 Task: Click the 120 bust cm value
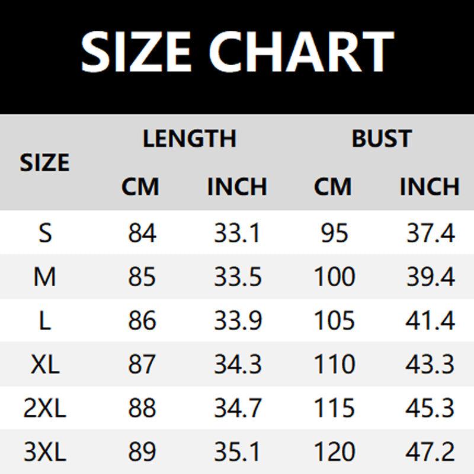click(334, 451)
